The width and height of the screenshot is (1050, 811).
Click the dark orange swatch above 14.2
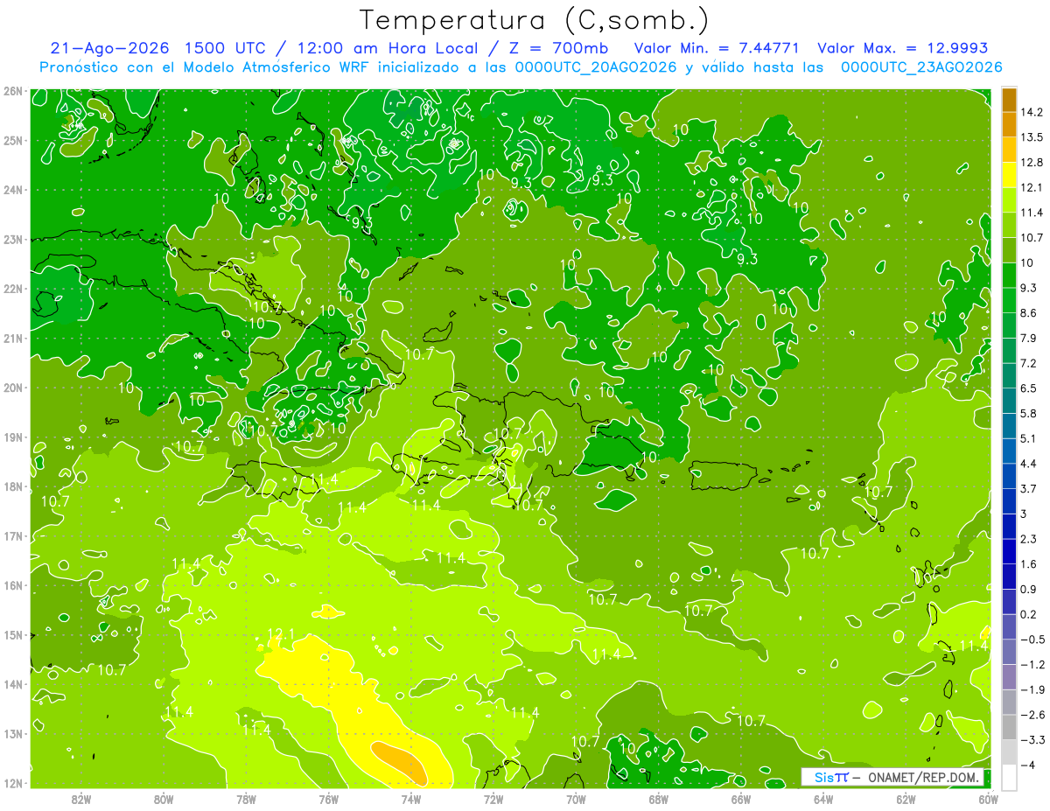pos(1009,100)
